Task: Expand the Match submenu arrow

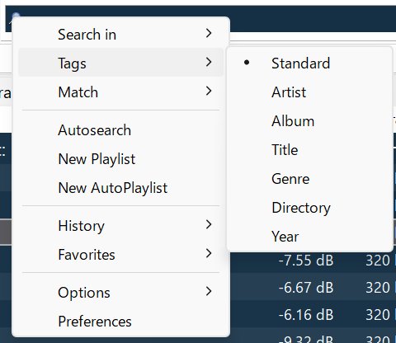Action: coord(209,91)
